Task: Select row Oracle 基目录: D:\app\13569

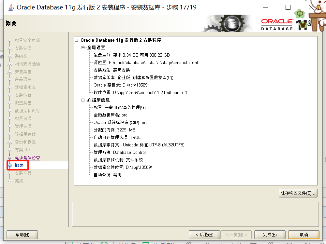Action: (121, 85)
